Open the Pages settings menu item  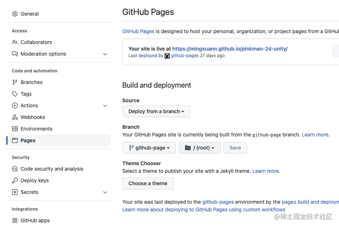pyautogui.click(x=28, y=140)
